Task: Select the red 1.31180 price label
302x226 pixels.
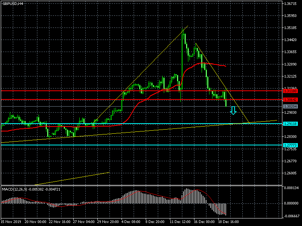Action: pyautogui.click(x=290, y=91)
